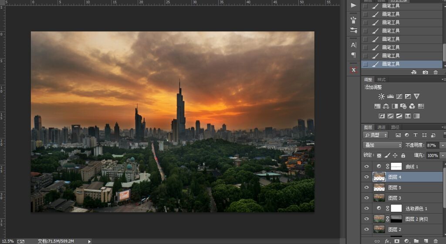Hide the 图层 2 layer

(367, 229)
